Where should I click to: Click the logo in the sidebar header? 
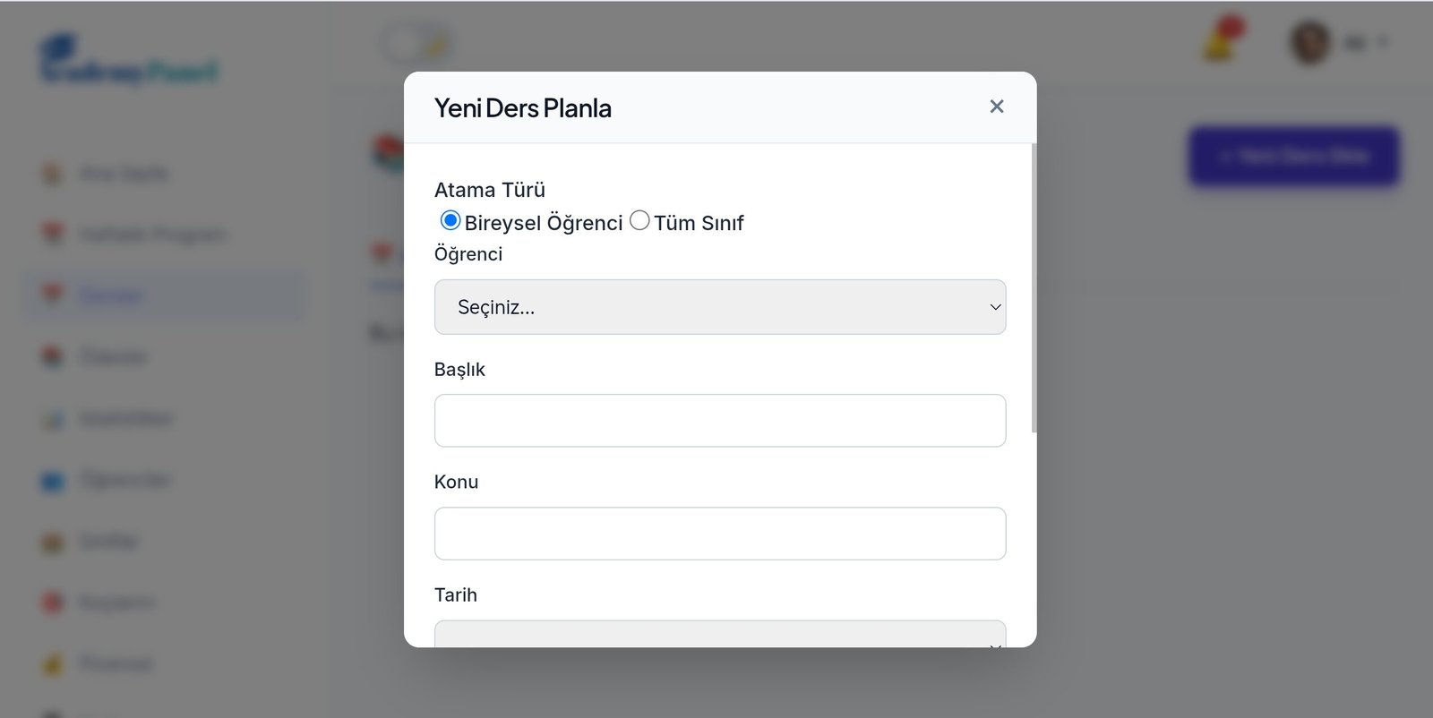point(129,61)
